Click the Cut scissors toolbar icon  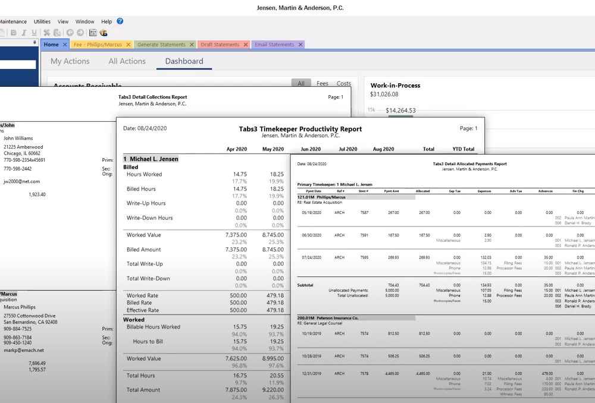[x=46, y=33]
